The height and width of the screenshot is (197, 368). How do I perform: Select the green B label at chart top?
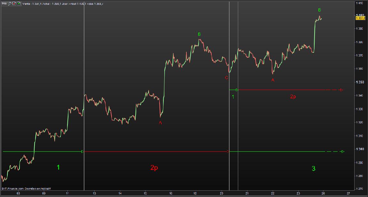tap(319, 10)
